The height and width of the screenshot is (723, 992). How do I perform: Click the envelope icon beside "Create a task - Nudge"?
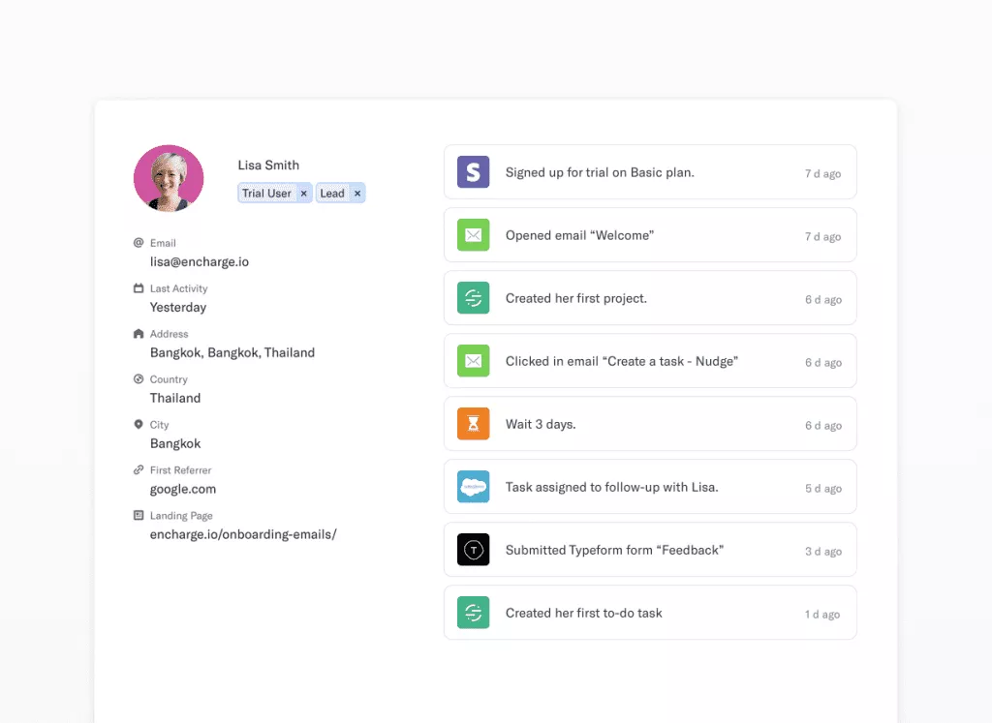[473, 361]
